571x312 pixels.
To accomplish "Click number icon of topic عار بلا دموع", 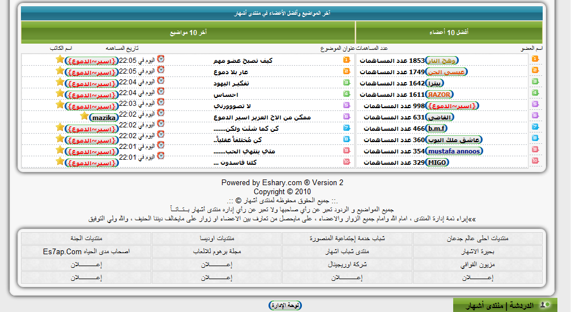I will tap(346, 71).
